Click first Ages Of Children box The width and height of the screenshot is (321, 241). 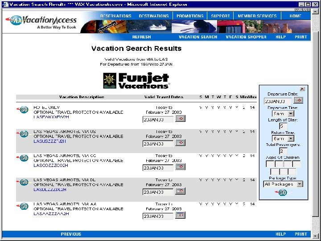(270, 164)
